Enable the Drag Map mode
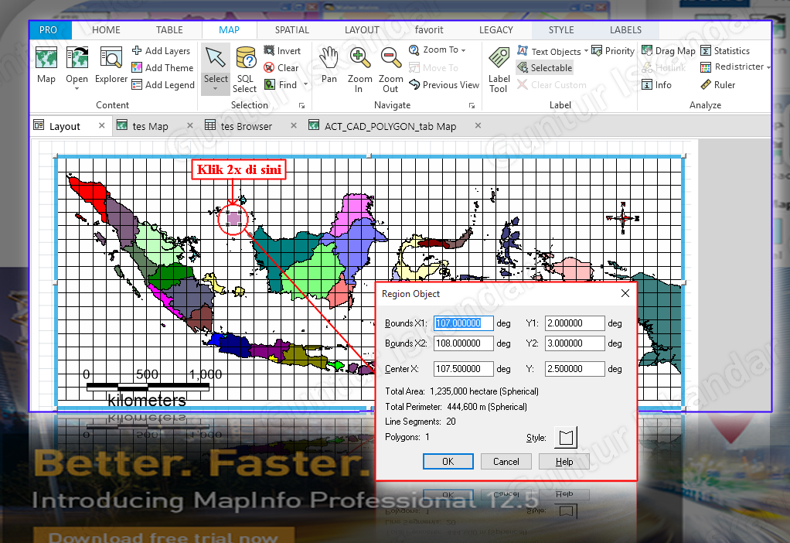 tap(669, 50)
